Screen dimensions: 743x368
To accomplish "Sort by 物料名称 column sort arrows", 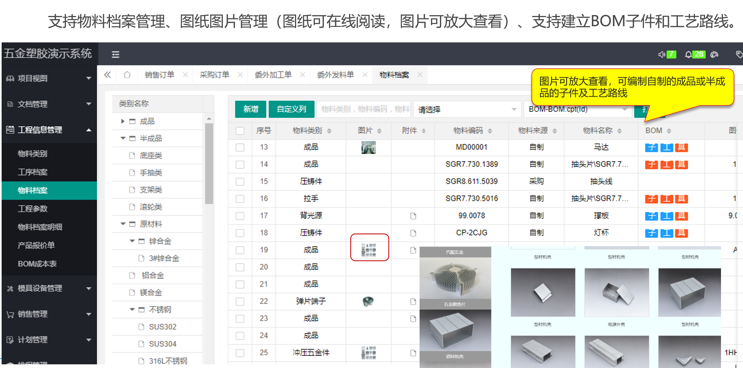I will tap(620, 131).
